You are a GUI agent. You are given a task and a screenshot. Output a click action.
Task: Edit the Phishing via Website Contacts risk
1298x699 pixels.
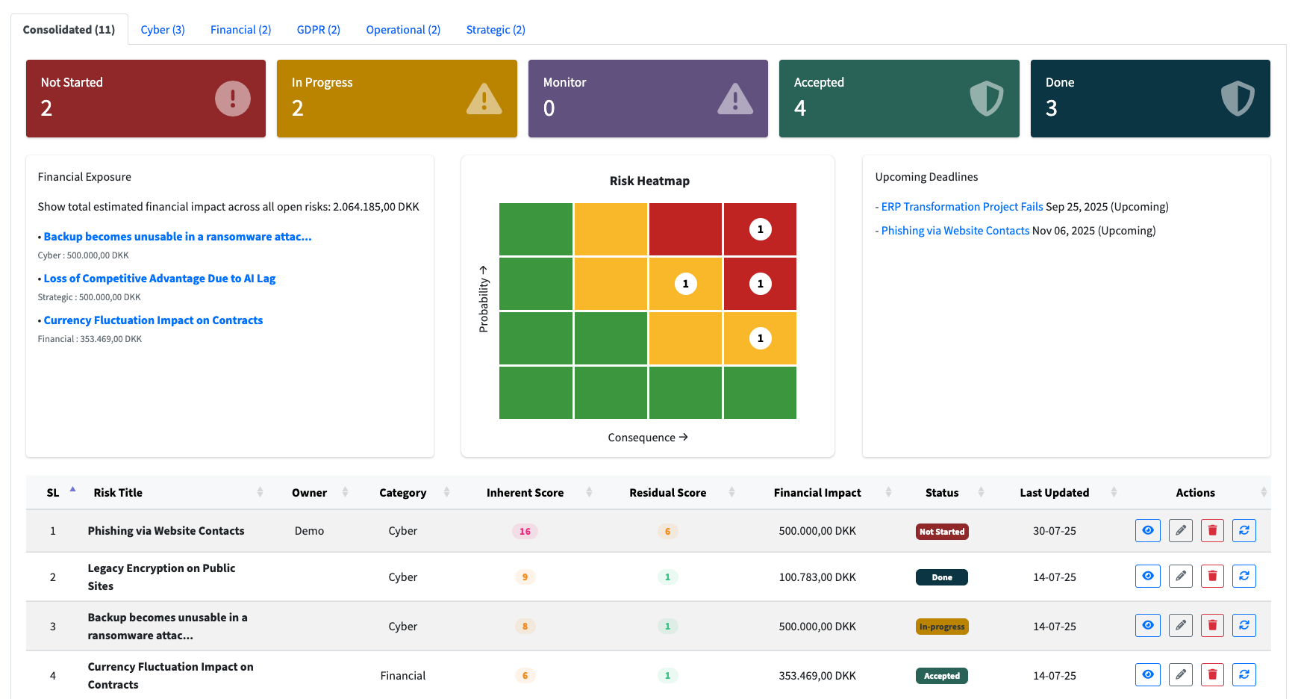click(1180, 530)
